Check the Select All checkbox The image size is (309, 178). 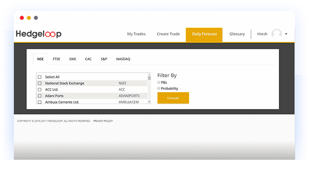[x=40, y=77]
